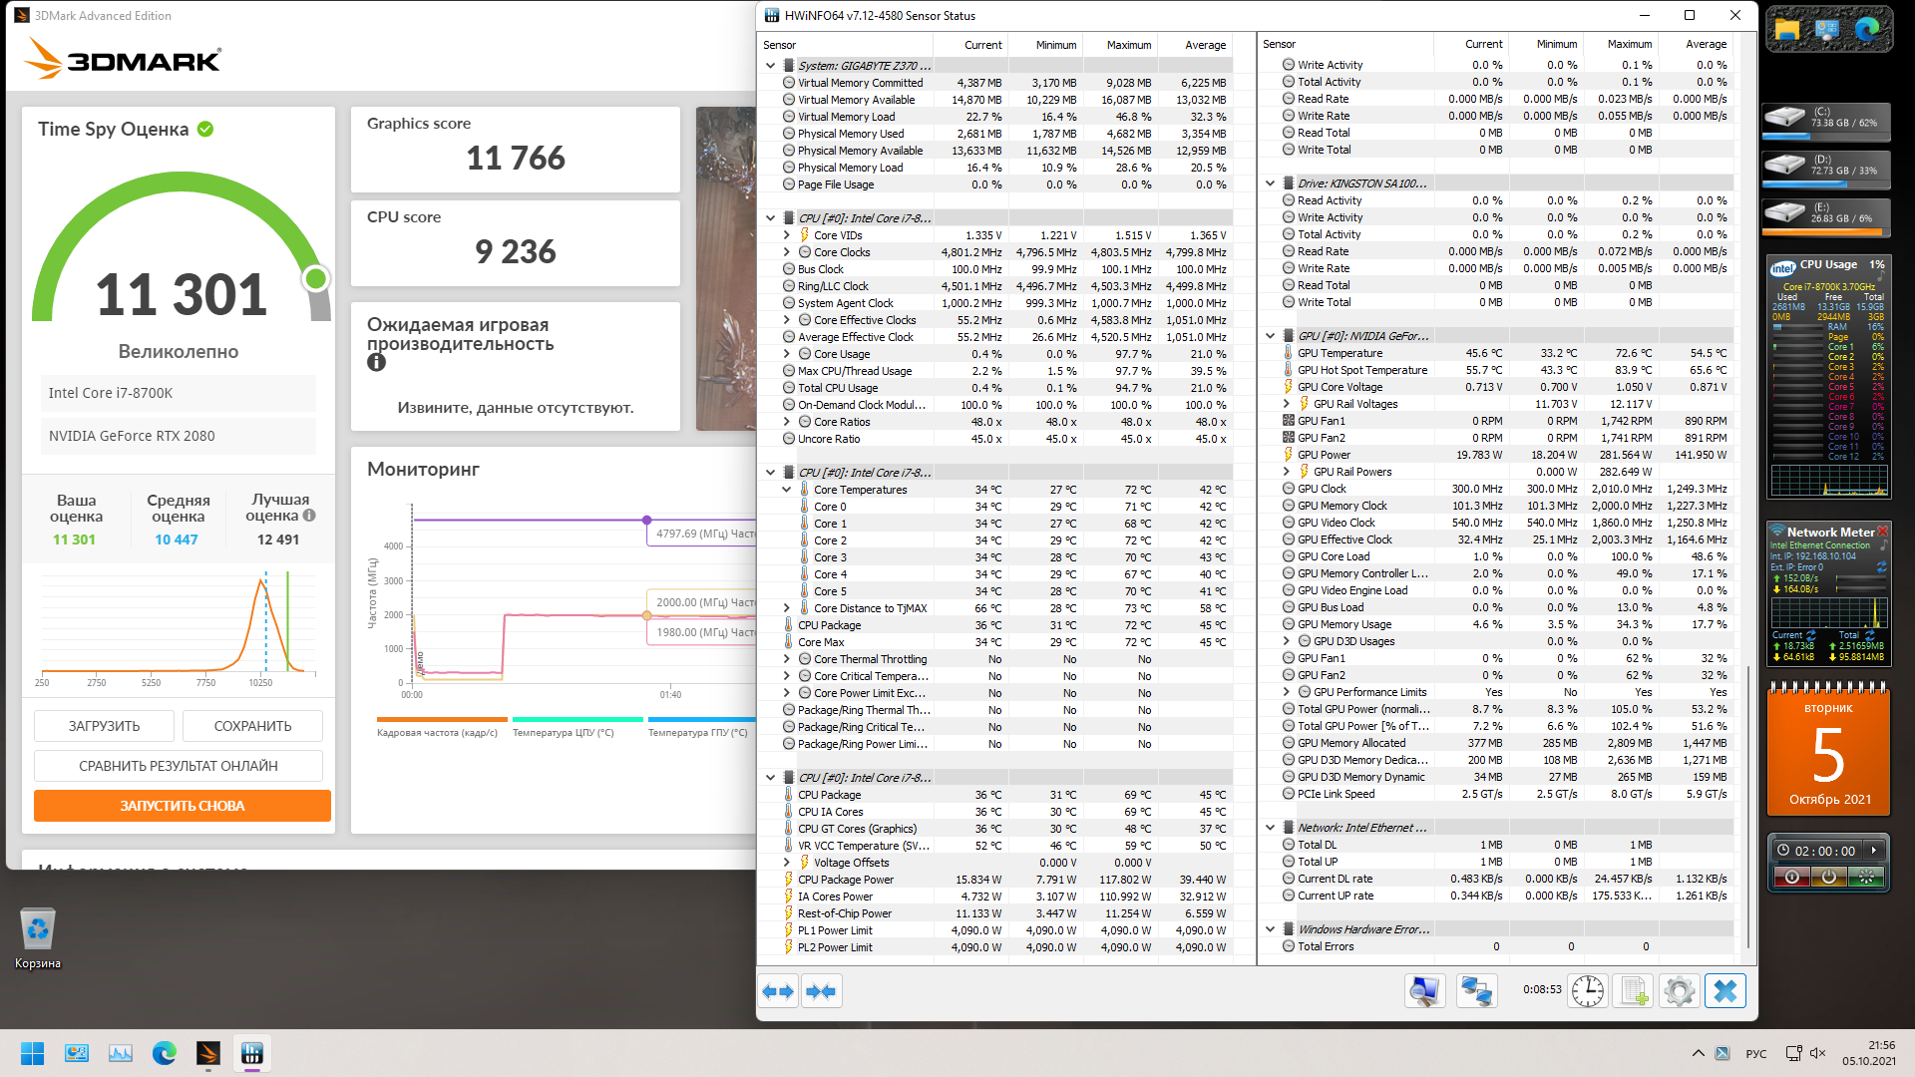This screenshot has height=1077, width=1915.
Task: Click the network computers icon in HWiNFO toolbar
Action: (x=1476, y=991)
